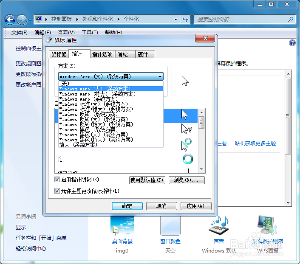The height and width of the screenshot is (264, 300).
Task: Click the search magnifier icon
Action: click(291, 19)
